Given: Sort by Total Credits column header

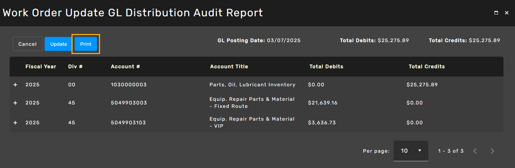Looking at the screenshot, I should [x=427, y=66].
